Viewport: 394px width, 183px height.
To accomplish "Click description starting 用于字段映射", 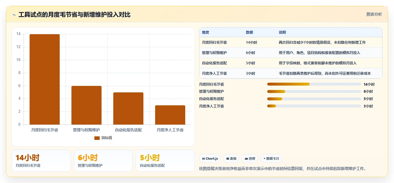I will pos(318,63).
